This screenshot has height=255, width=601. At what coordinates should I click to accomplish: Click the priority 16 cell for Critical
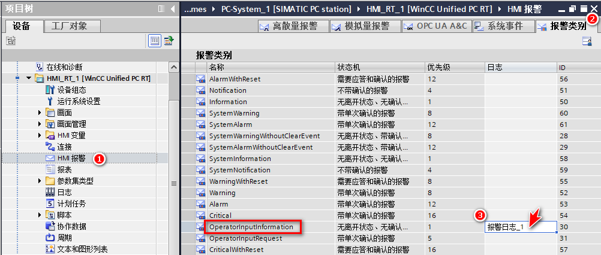455,215
